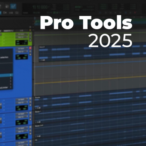Open the Limiter submenu entry
This screenshot has height=146, width=146.
coord(6,87)
